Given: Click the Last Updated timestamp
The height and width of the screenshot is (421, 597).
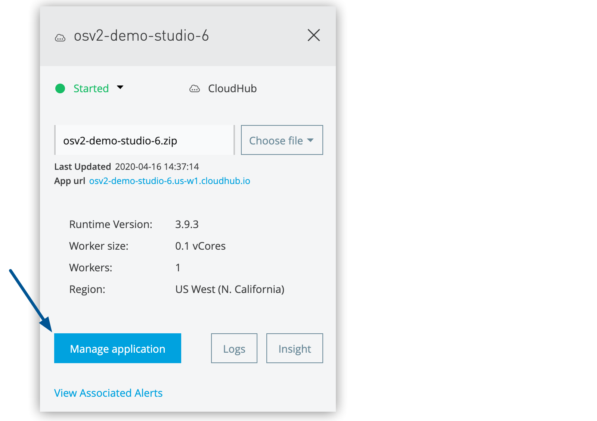Looking at the screenshot, I should point(157,167).
